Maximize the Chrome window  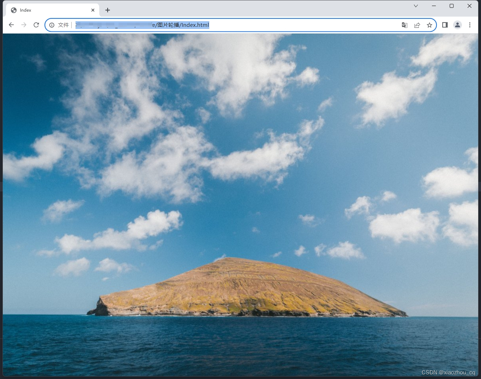tap(451, 6)
